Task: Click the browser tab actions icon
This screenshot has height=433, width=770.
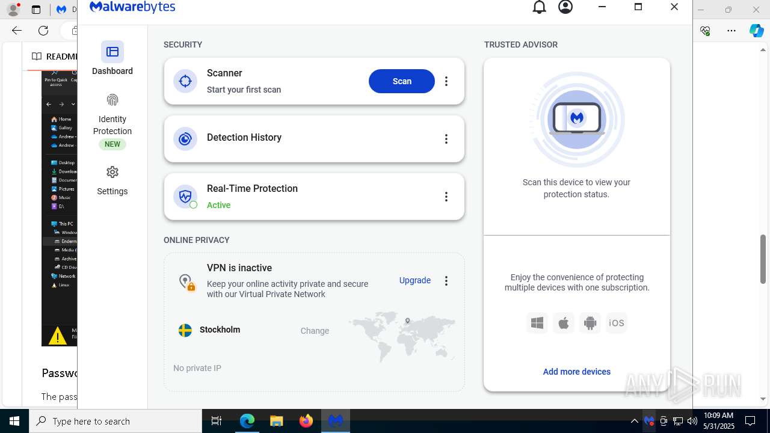Action: pos(36,10)
